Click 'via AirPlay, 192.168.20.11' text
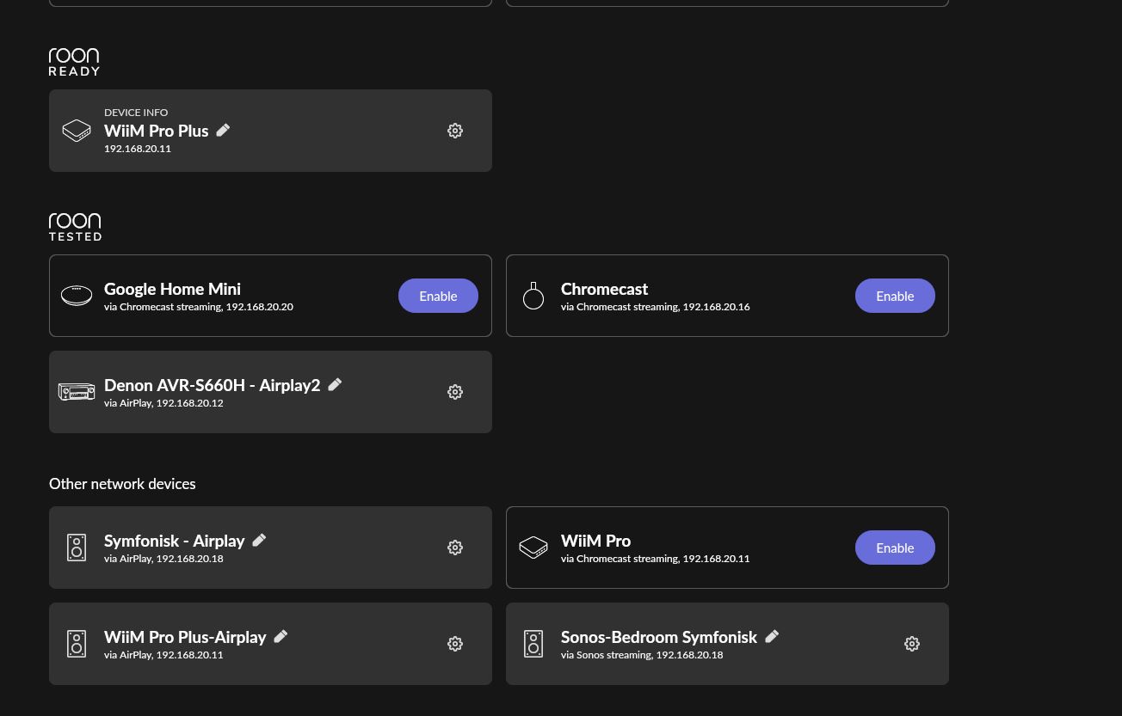Viewport: 1122px width, 716px height. (163, 655)
